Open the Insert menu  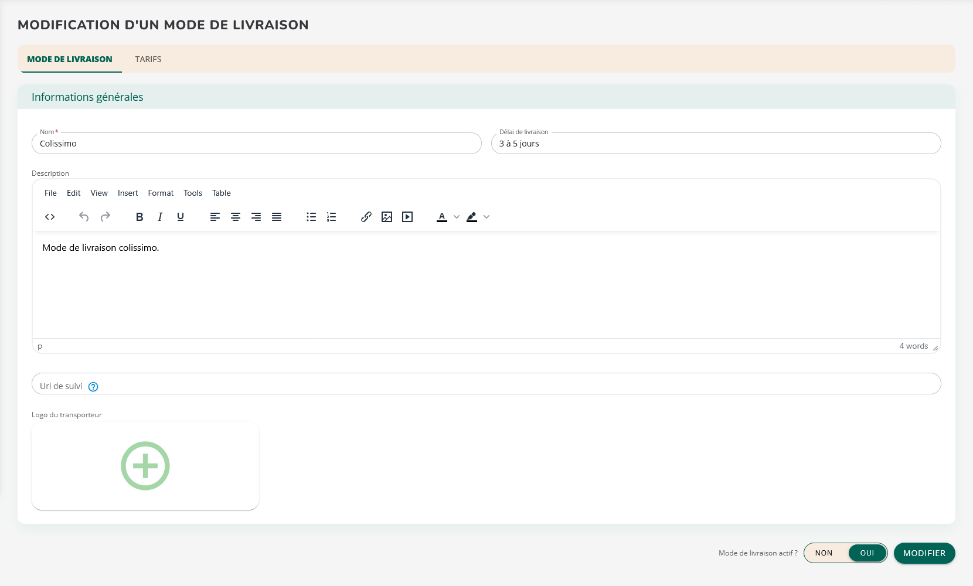point(128,193)
